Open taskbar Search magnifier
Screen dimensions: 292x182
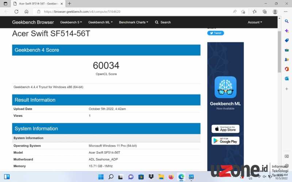pyautogui.click(x=111, y=177)
